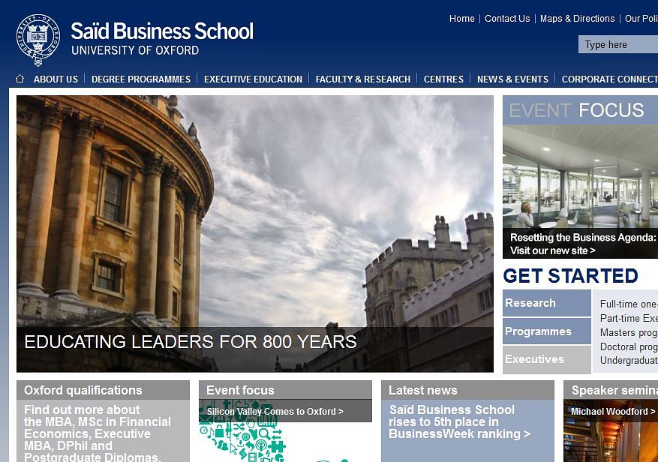Open the Corporate Connect menu

(x=610, y=79)
